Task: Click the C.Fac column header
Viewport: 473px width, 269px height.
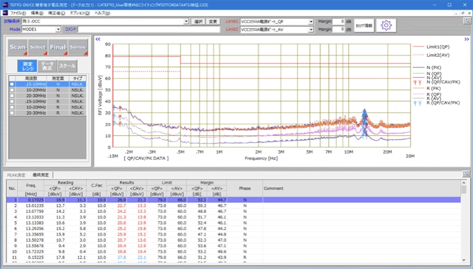Action: click(96, 185)
